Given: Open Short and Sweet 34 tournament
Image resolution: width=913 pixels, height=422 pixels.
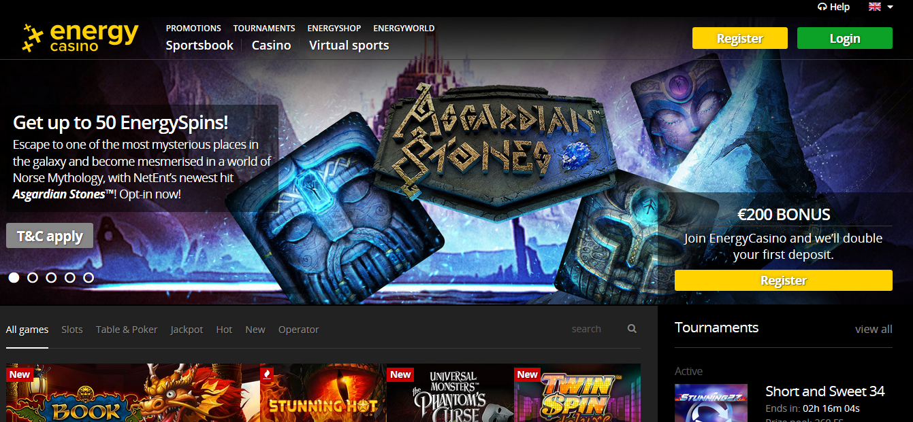Looking at the screenshot, I should coord(825,391).
